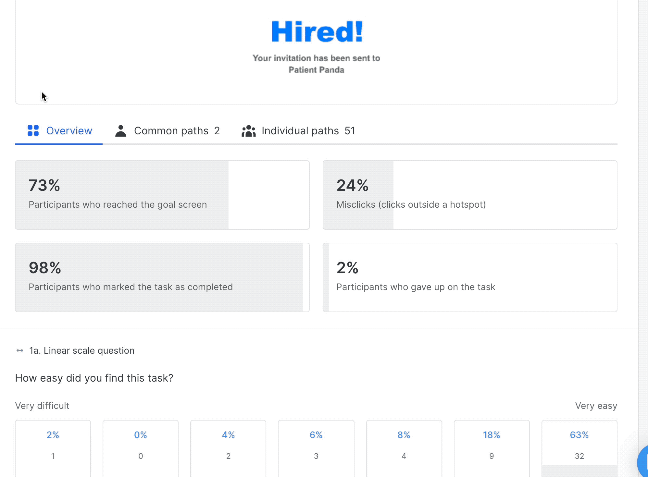This screenshot has height=477, width=648.
Task: Click the Overview grid icon
Action: (x=33, y=131)
